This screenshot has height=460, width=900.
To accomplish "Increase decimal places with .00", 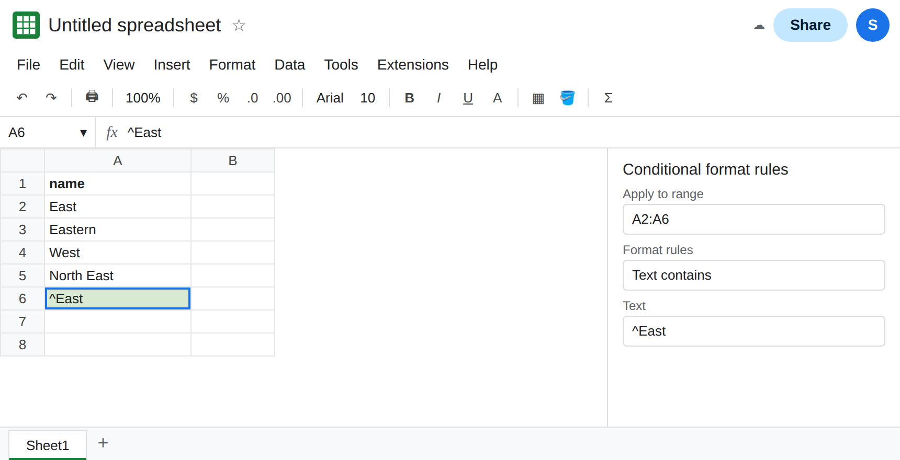I will coord(282,98).
